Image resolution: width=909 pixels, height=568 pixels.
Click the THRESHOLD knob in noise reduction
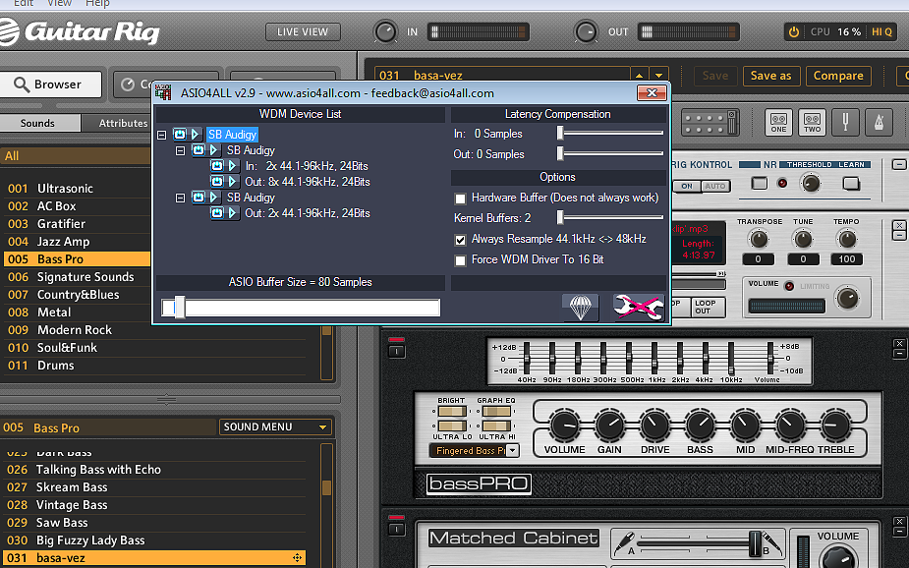811,184
